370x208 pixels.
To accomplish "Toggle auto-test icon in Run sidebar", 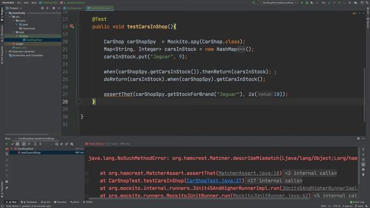I will point(6,154).
